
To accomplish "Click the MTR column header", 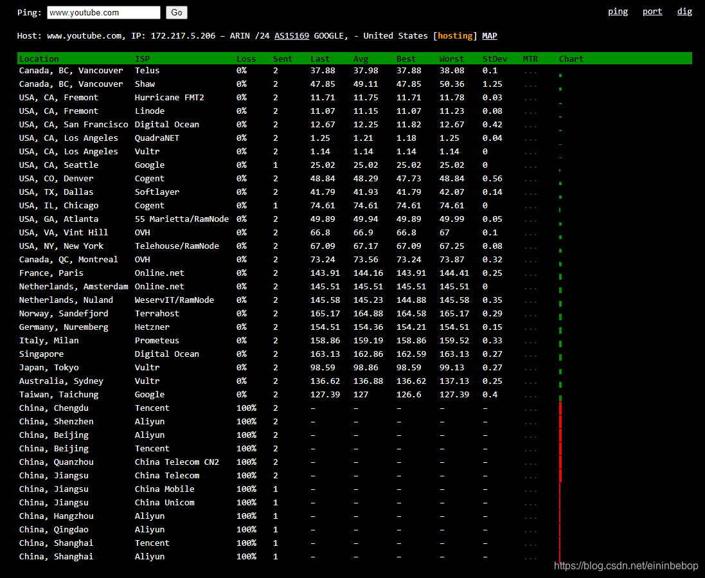I will 530,59.
